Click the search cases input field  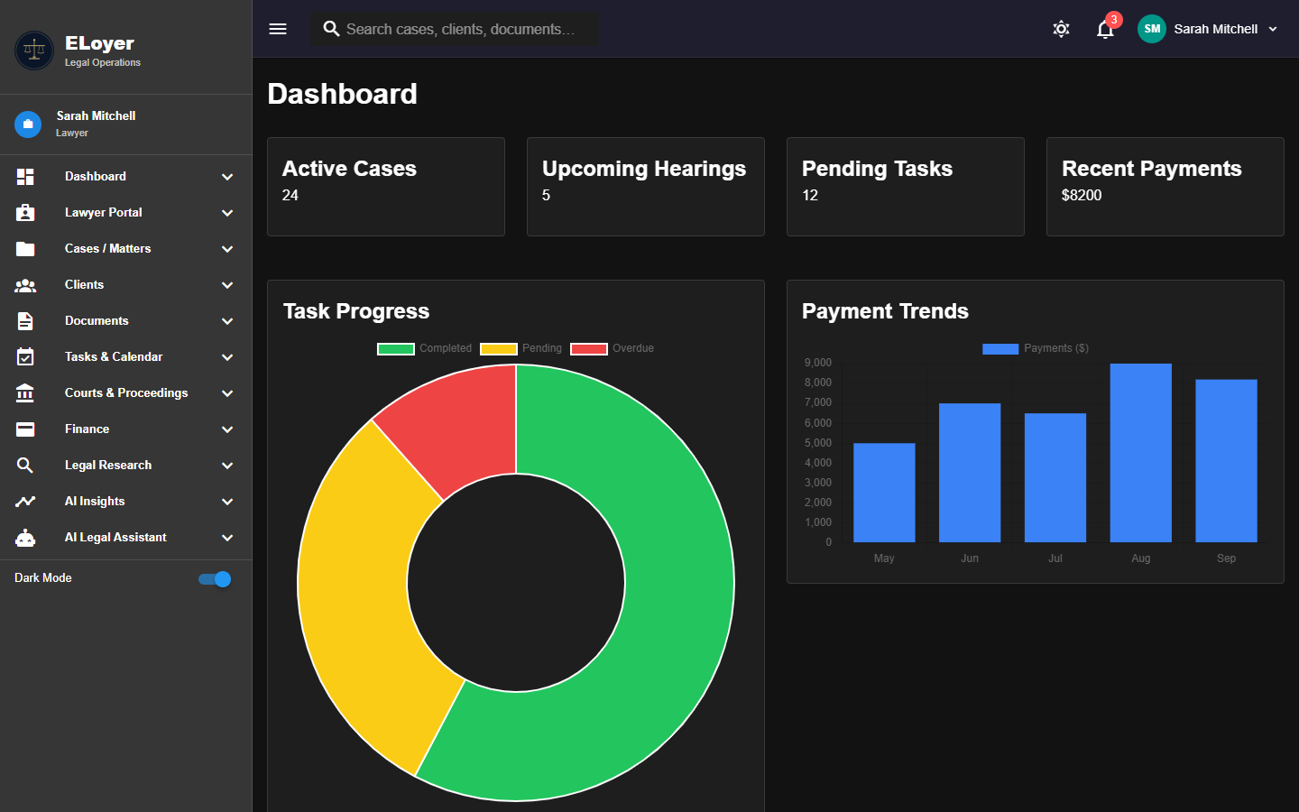coord(455,29)
